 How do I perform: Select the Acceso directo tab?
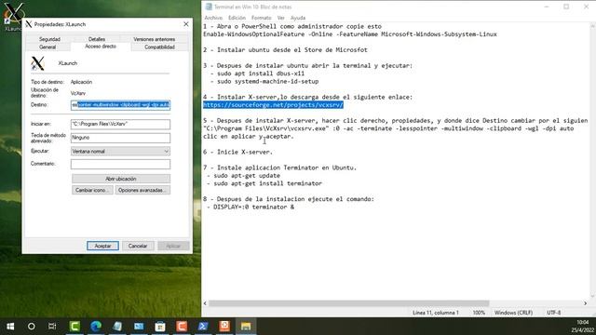pos(101,47)
